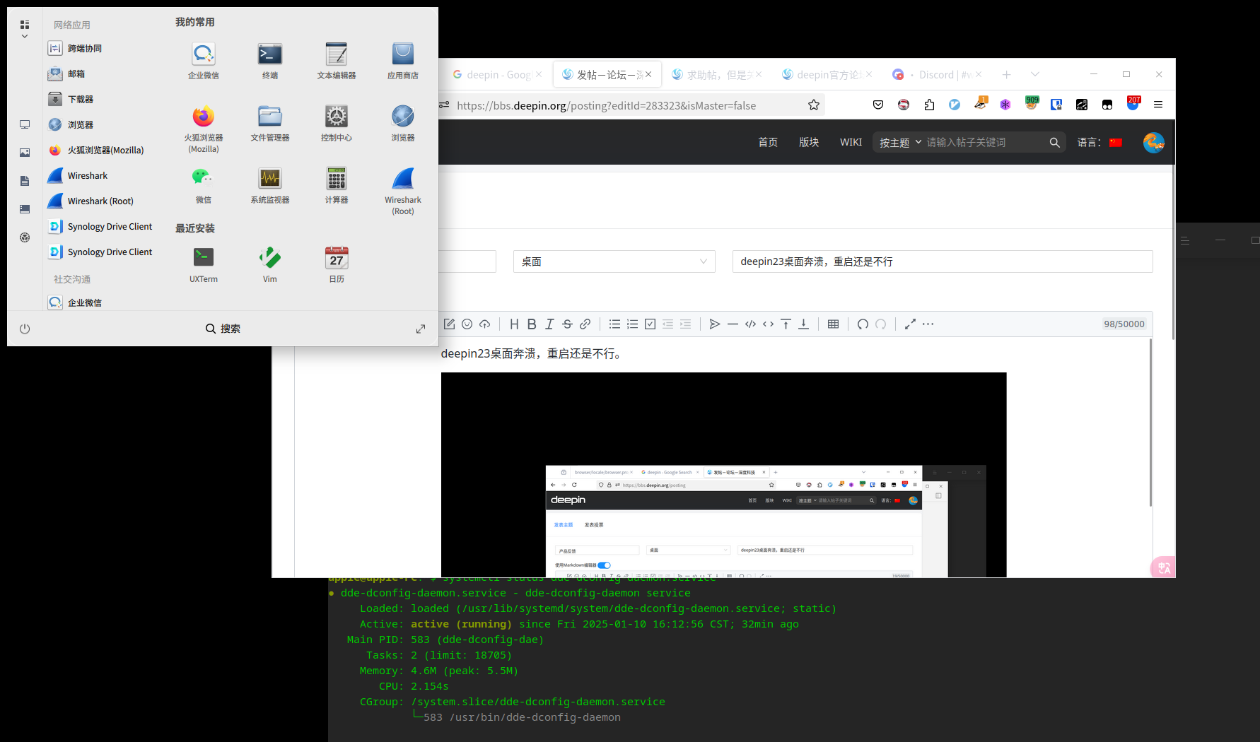Bookmark this page with the star
The width and height of the screenshot is (1260, 742).
814,105
